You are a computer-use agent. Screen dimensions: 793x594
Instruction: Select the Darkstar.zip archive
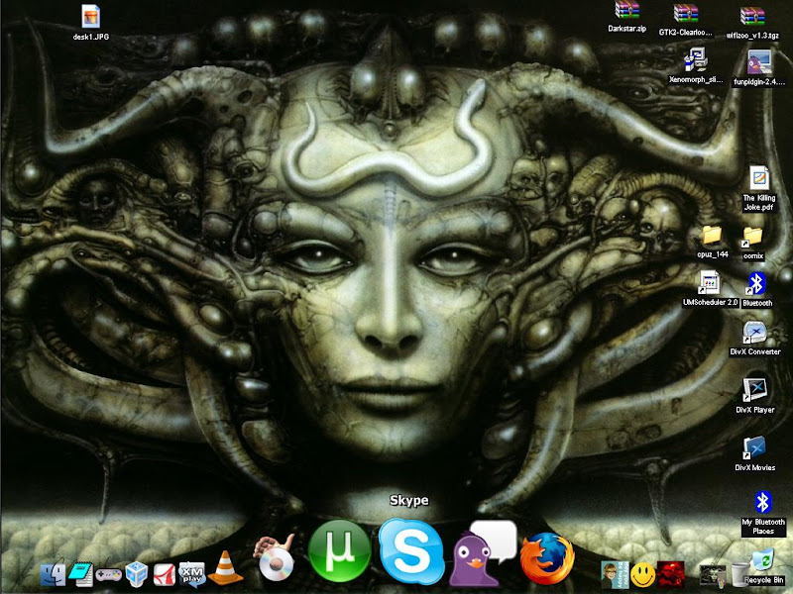627,17
